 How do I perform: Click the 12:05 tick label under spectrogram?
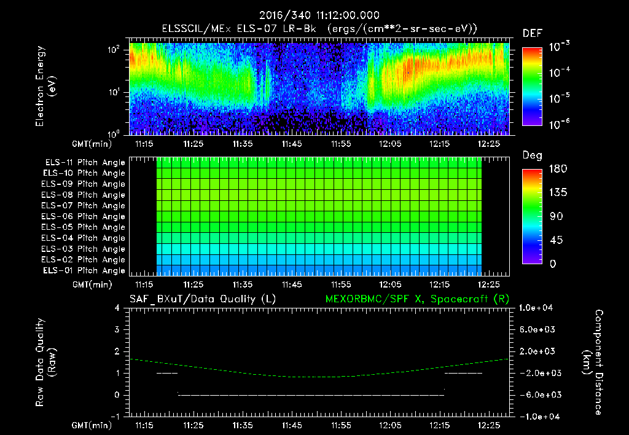(x=390, y=144)
